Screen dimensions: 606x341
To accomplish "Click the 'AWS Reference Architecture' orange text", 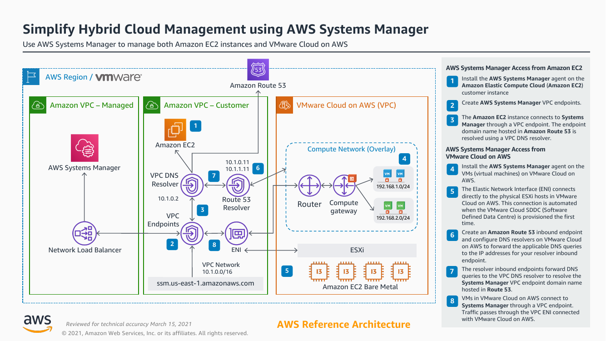I will [x=343, y=325].
